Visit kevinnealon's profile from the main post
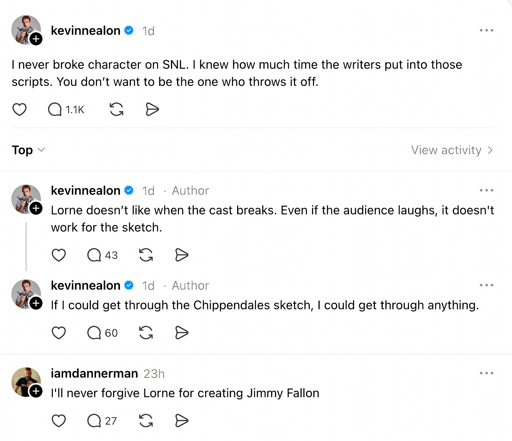 click(86, 30)
